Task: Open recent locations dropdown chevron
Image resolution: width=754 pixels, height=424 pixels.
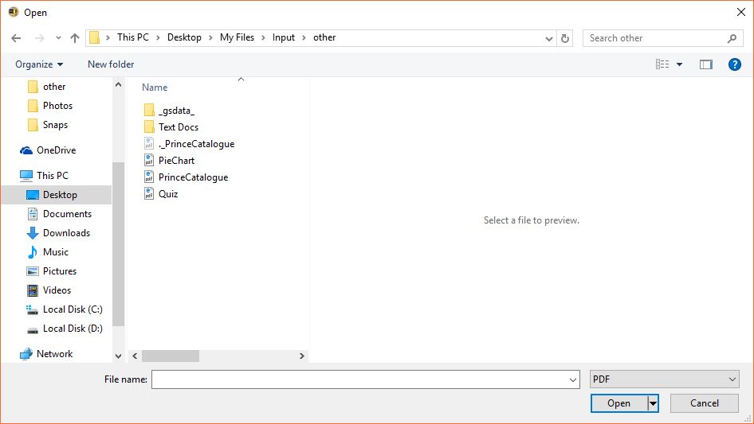Action: [x=58, y=38]
